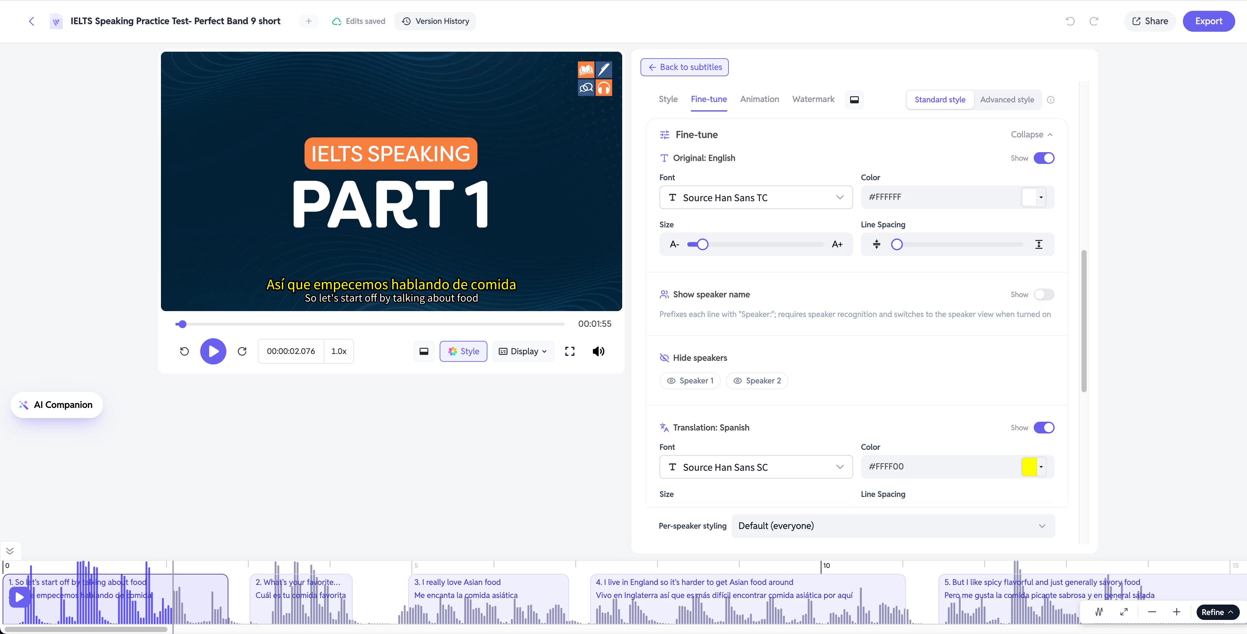The image size is (1247, 634).
Task: Toggle subtitle position icon under the video
Action: tap(424, 351)
